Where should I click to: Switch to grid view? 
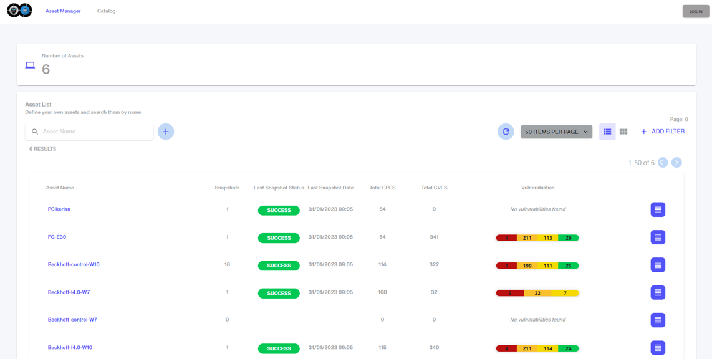pos(623,132)
